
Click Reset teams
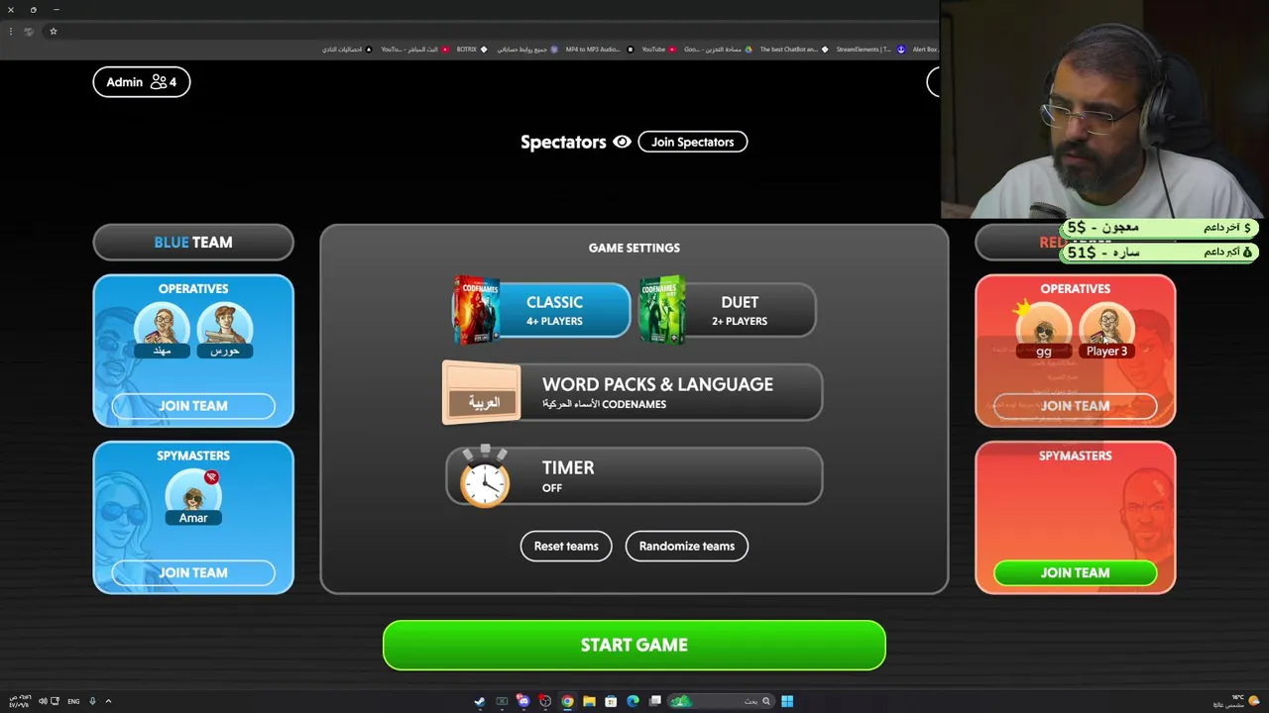pyautogui.click(x=566, y=546)
